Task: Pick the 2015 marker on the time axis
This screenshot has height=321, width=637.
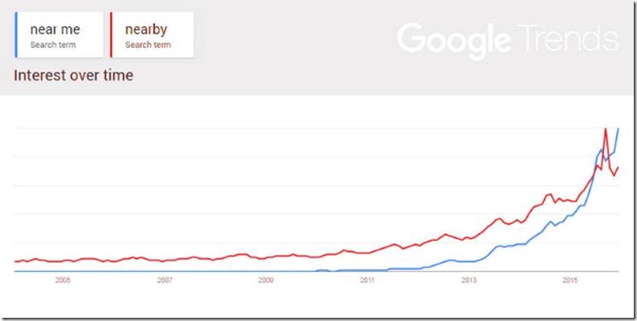Action: pos(570,281)
